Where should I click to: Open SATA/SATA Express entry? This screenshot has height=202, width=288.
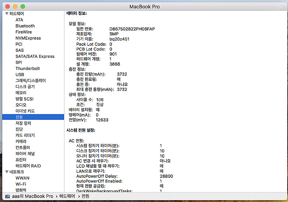[x=35, y=56]
